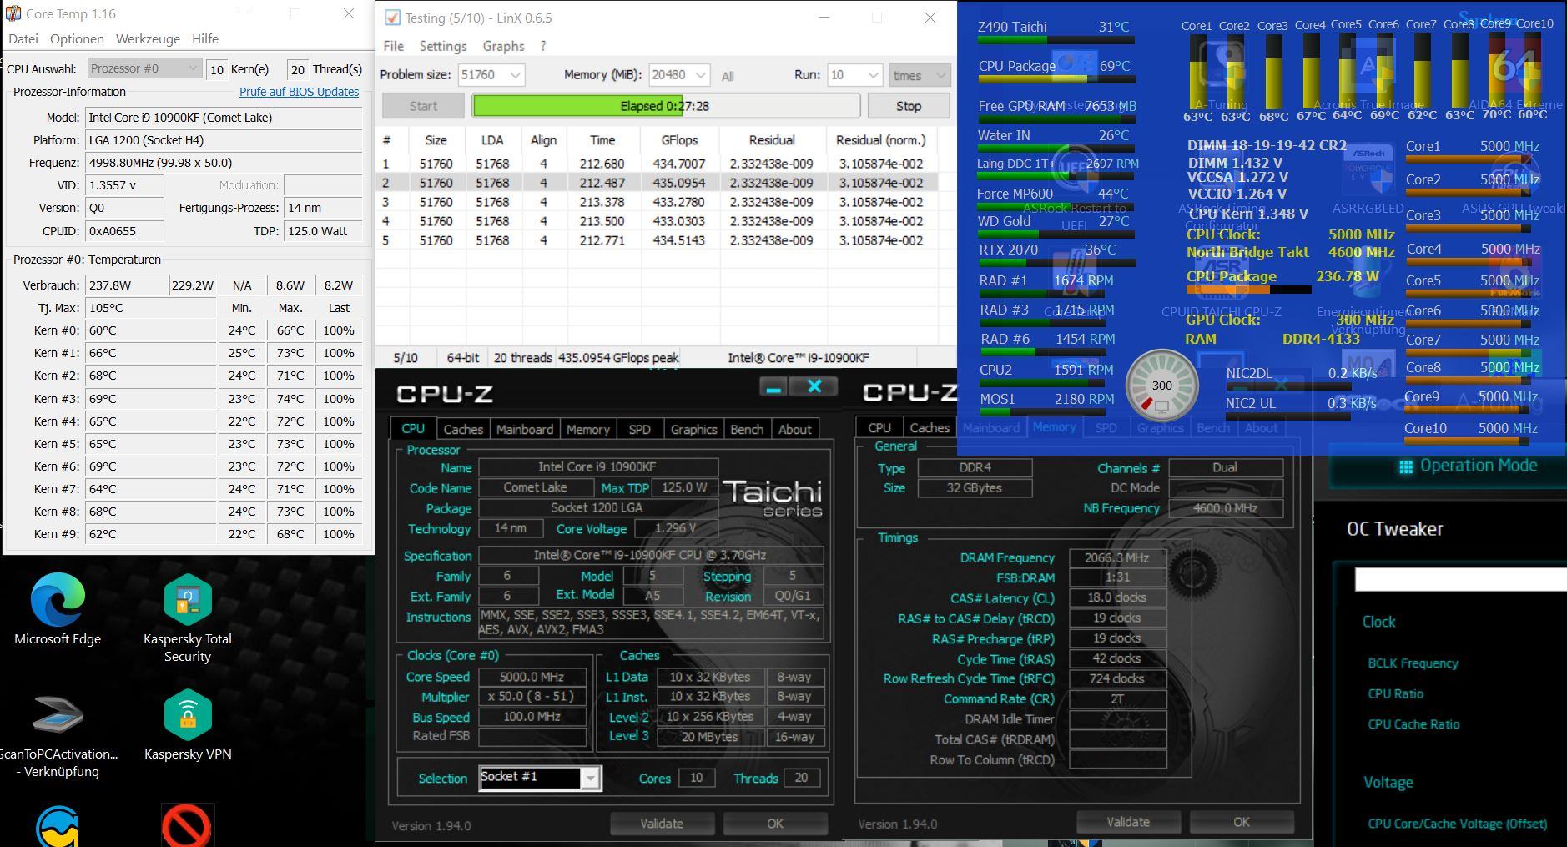Open Settings menu in LinX
The width and height of the screenshot is (1567, 847).
(443, 46)
